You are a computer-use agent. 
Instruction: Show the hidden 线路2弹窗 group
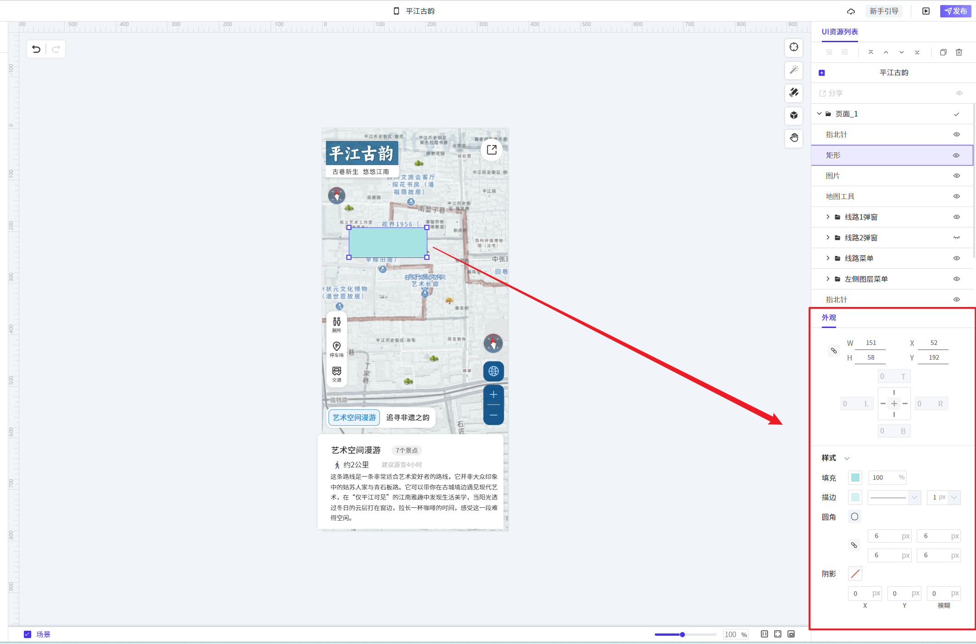[x=957, y=238]
